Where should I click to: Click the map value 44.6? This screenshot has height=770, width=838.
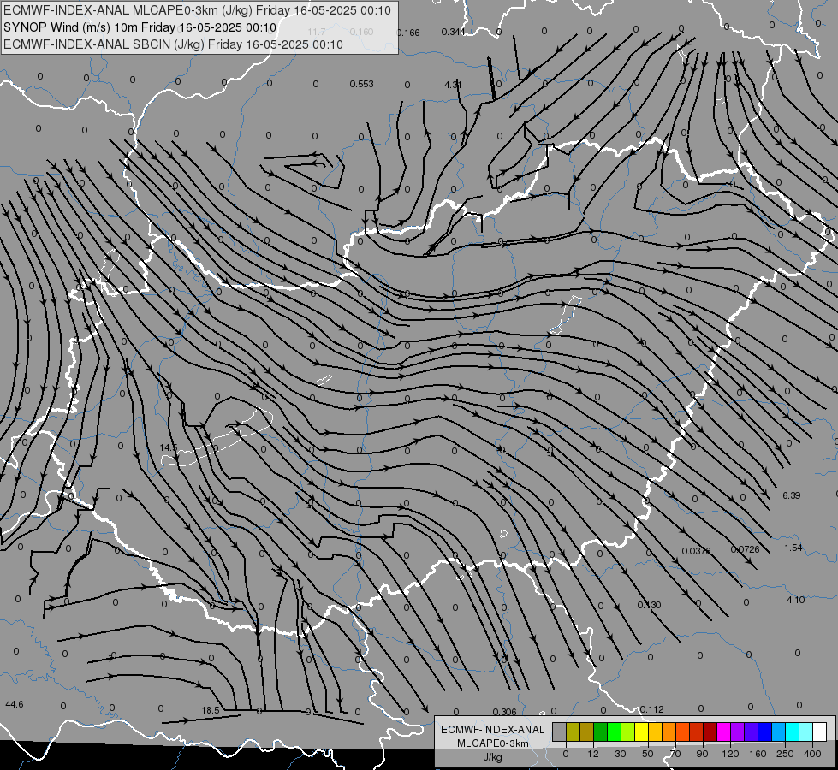15,704
